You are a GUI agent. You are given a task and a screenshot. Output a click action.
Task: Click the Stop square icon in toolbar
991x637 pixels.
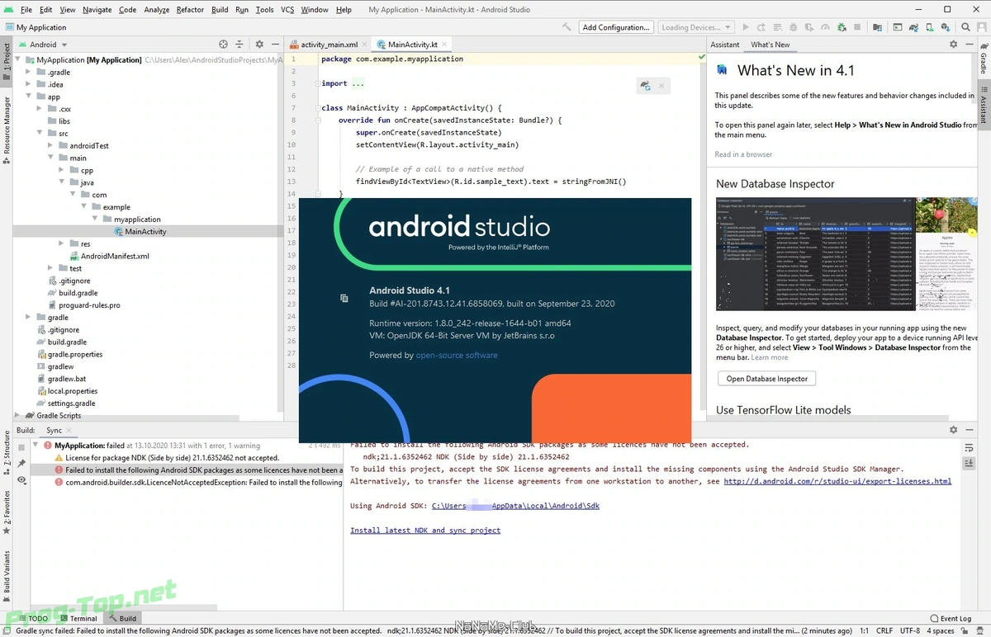(857, 27)
